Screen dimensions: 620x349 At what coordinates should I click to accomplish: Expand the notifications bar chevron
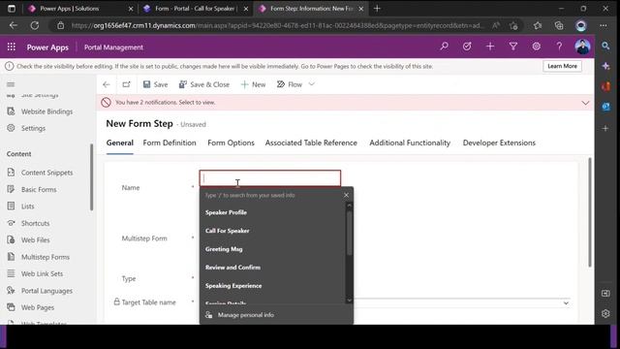tap(585, 103)
